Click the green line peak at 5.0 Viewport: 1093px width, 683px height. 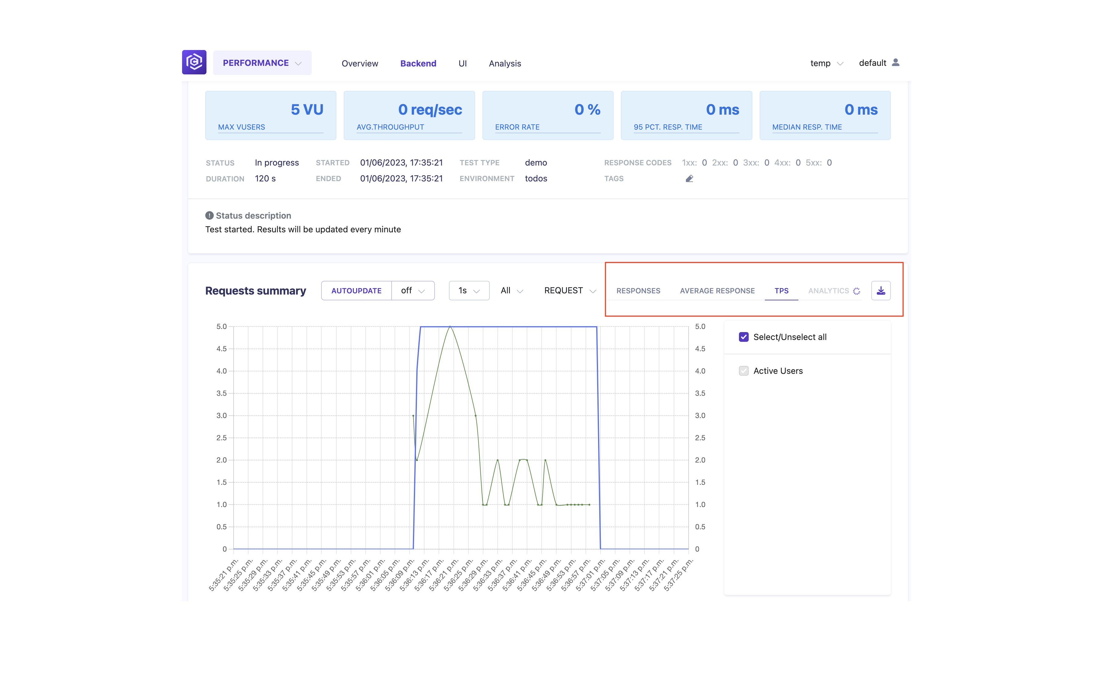(x=450, y=327)
